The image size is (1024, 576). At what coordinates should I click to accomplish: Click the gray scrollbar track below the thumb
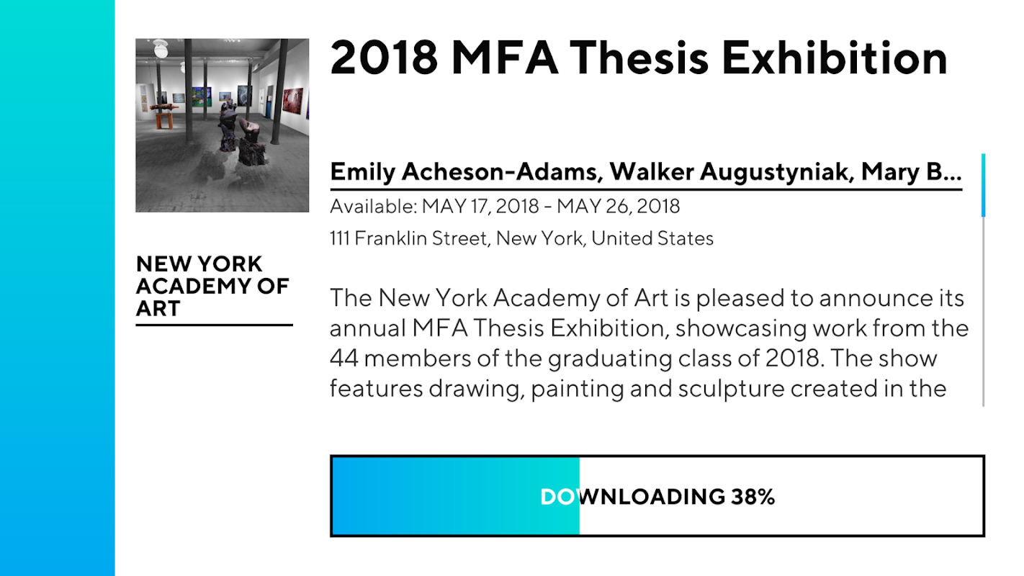tap(983, 310)
